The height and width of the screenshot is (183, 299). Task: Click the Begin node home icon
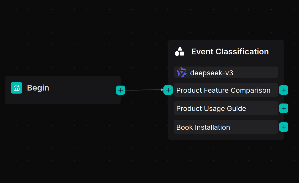tap(17, 88)
